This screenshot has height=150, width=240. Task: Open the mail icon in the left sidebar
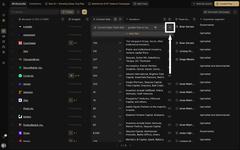point(4,63)
